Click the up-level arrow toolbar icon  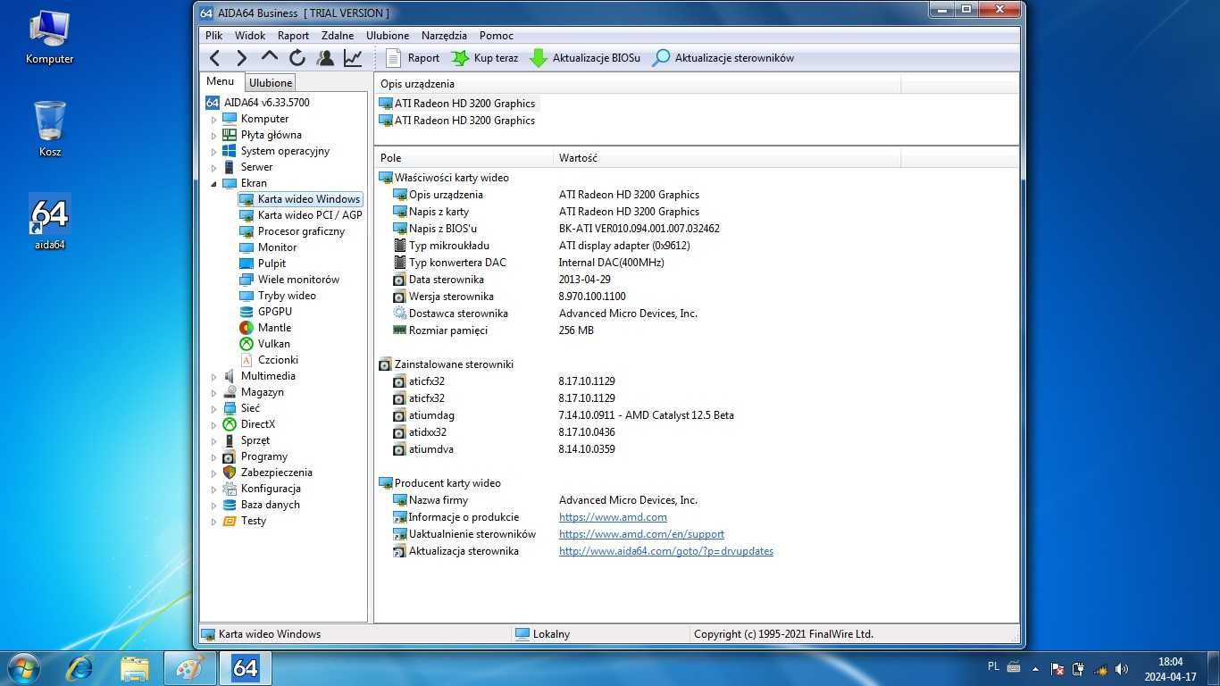pyautogui.click(x=269, y=57)
